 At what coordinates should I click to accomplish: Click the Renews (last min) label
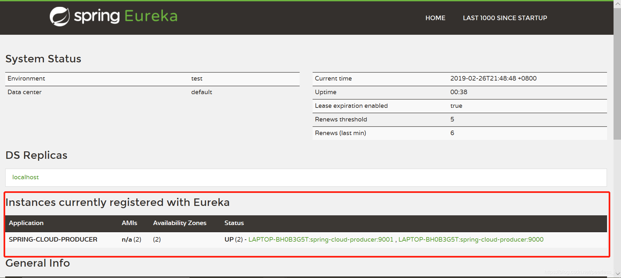click(341, 133)
